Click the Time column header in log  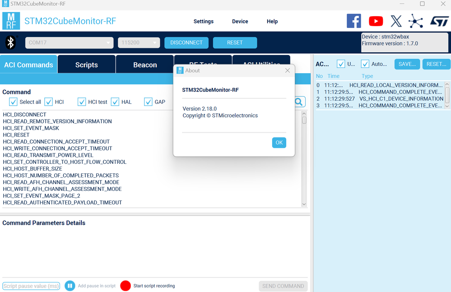[x=333, y=76]
